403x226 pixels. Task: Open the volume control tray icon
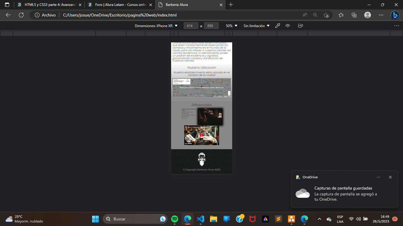pyautogui.click(x=358, y=219)
